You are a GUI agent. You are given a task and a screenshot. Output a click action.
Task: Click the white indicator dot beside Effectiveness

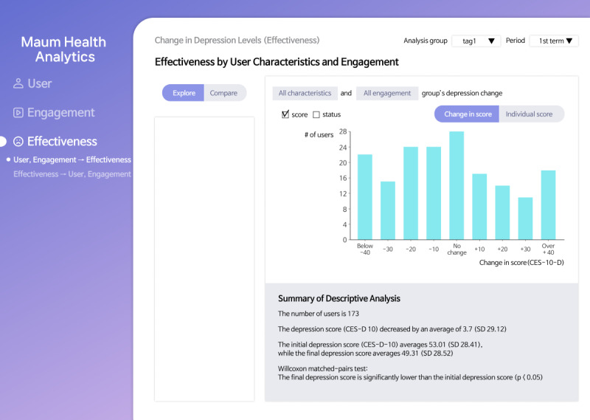pyautogui.click(x=2, y=141)
